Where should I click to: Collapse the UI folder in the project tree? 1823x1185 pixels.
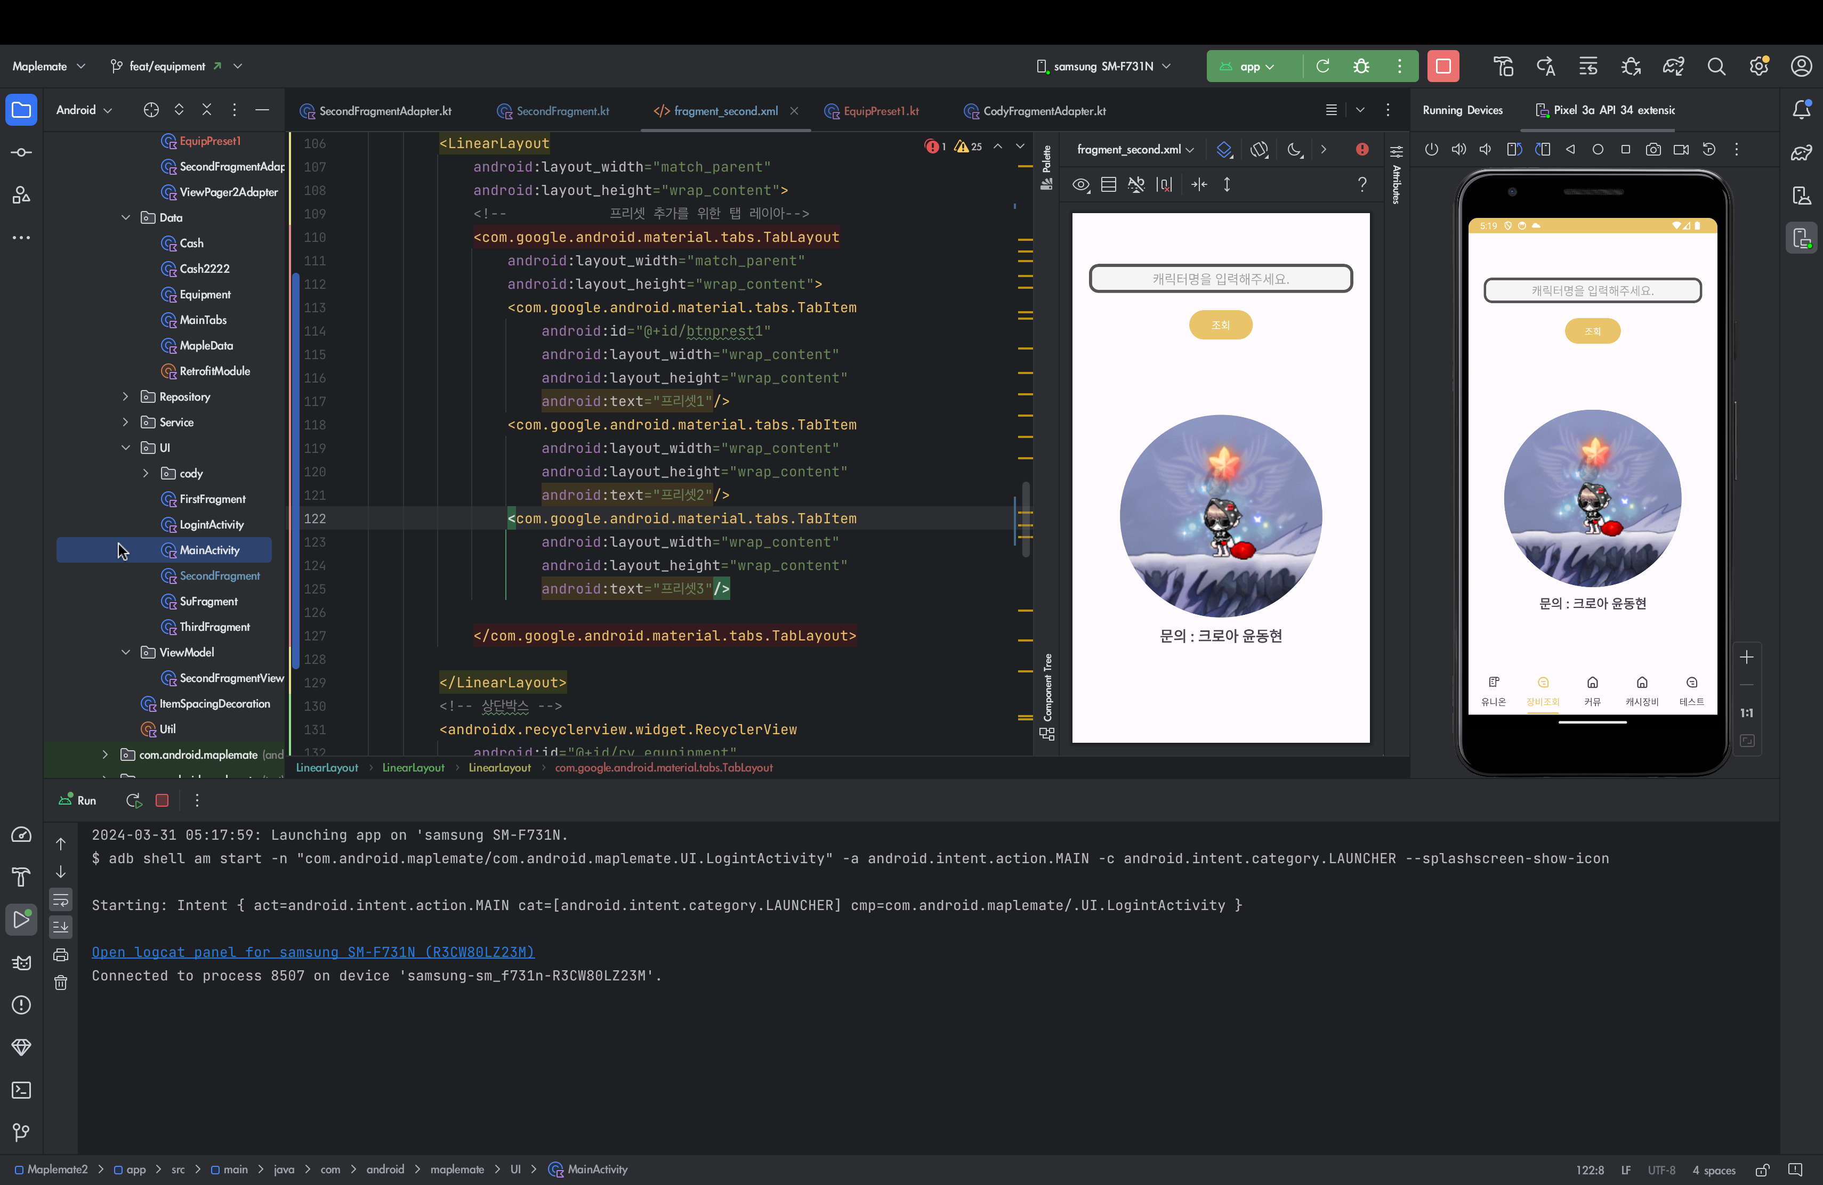[x=126, y=447]
